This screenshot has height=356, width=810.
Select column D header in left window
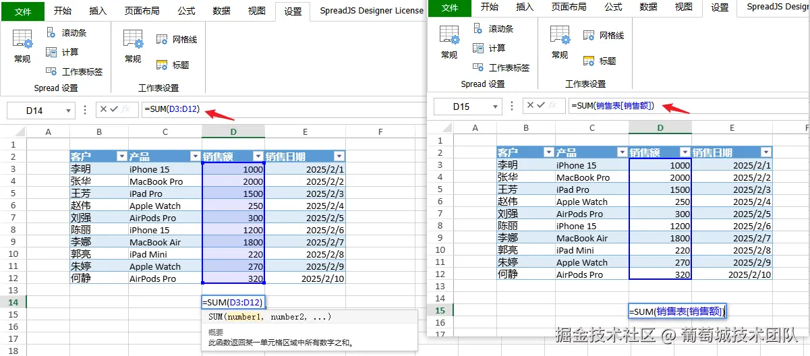[233, 131]
